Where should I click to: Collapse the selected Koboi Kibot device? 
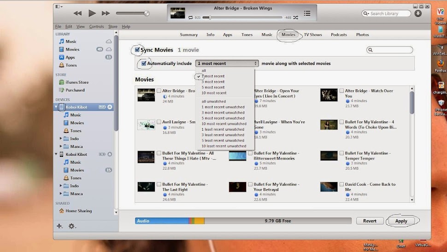pyautogui.click(x=56, y=107)
